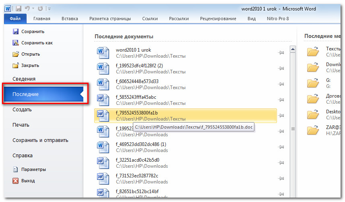Click the Undo icon in title bar

pyautogui.click(x=27, y=8)
